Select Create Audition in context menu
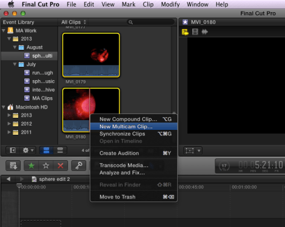 pyautogui.click(x=133, y=153)
